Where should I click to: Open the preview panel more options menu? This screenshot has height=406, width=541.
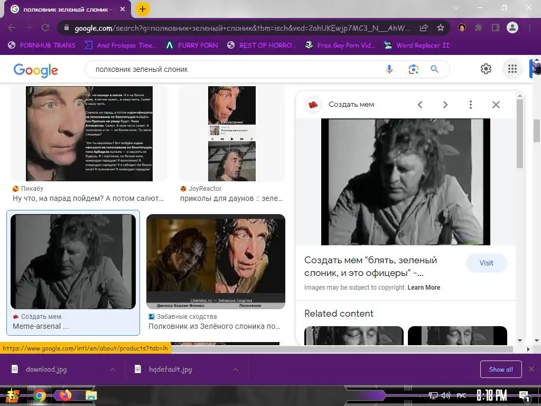471,105
